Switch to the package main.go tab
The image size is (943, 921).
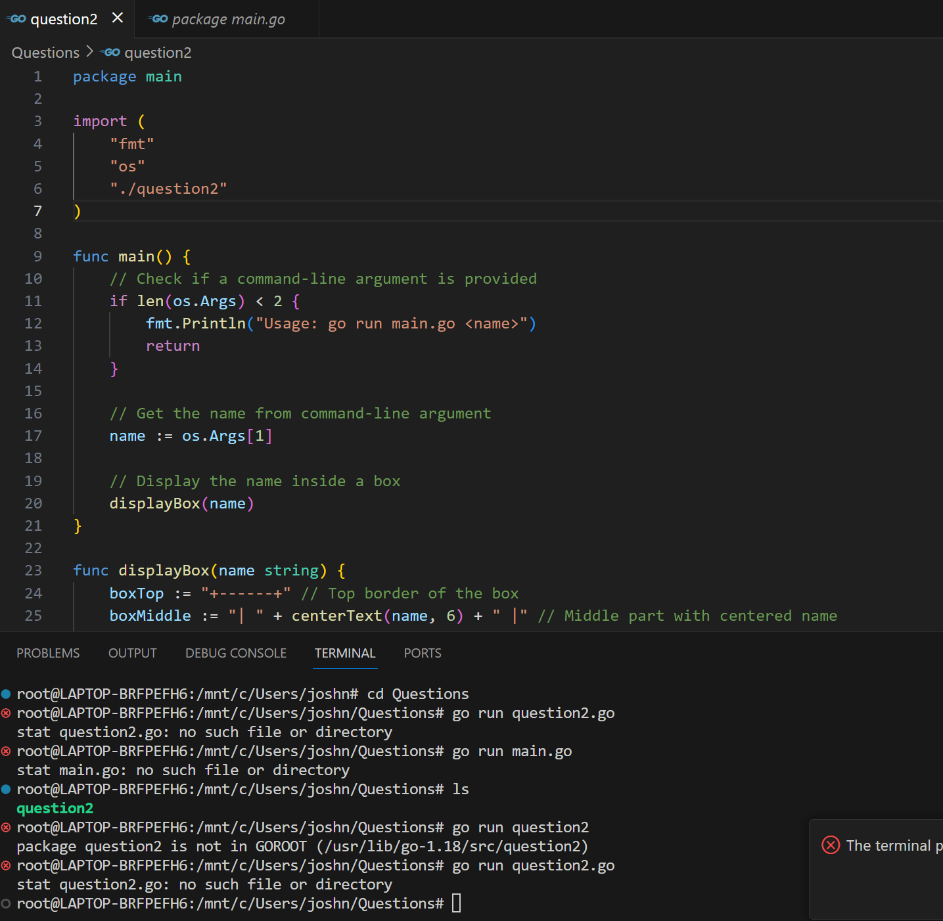(227, 18)
